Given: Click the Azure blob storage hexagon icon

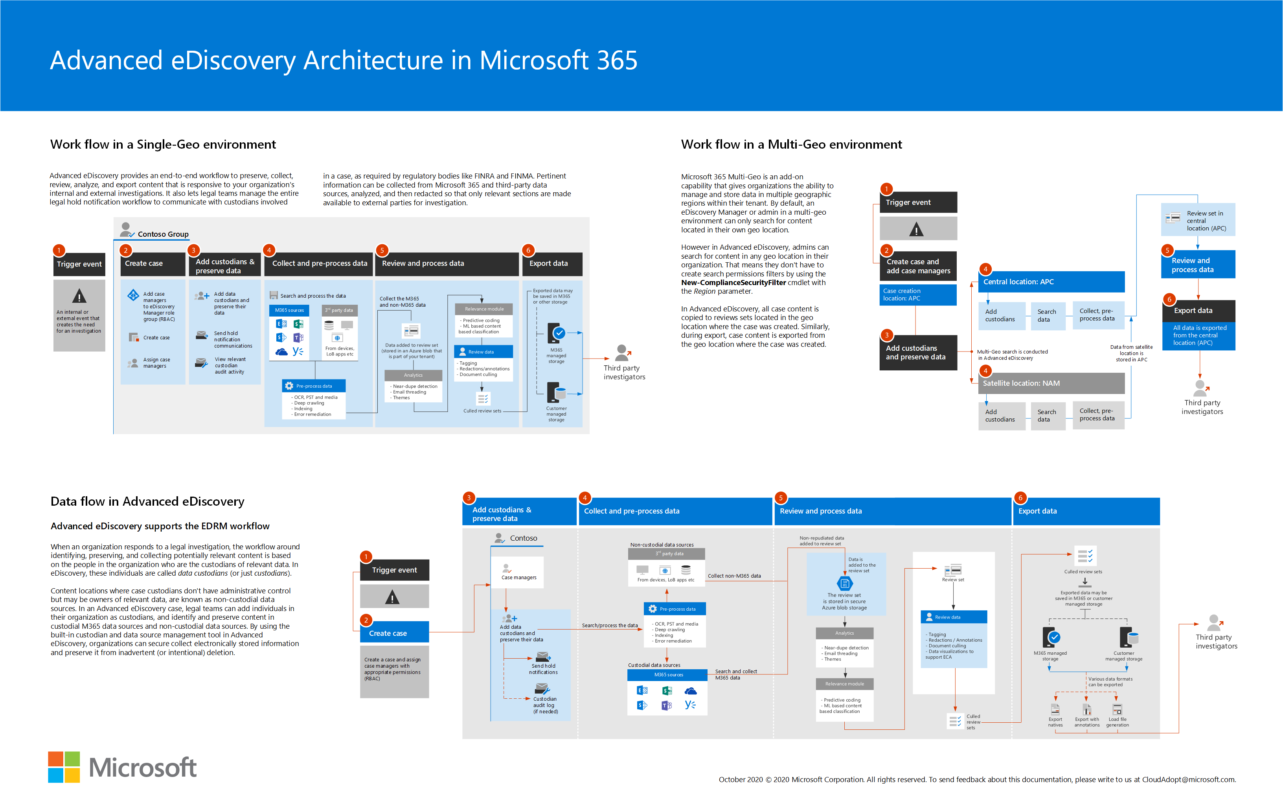Looking at the screenshot, I should [844, 583].
